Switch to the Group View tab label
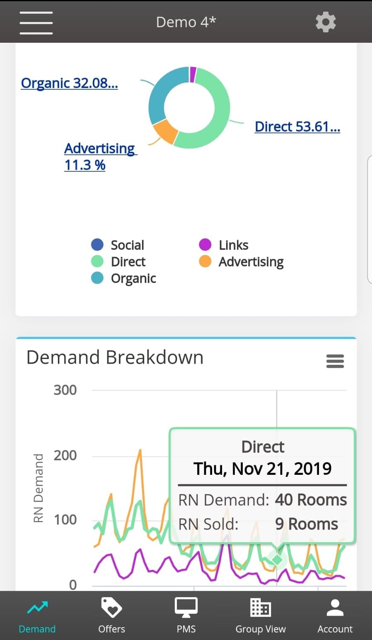Viewport: 372px width, 640px height. (x=261, y=629)
